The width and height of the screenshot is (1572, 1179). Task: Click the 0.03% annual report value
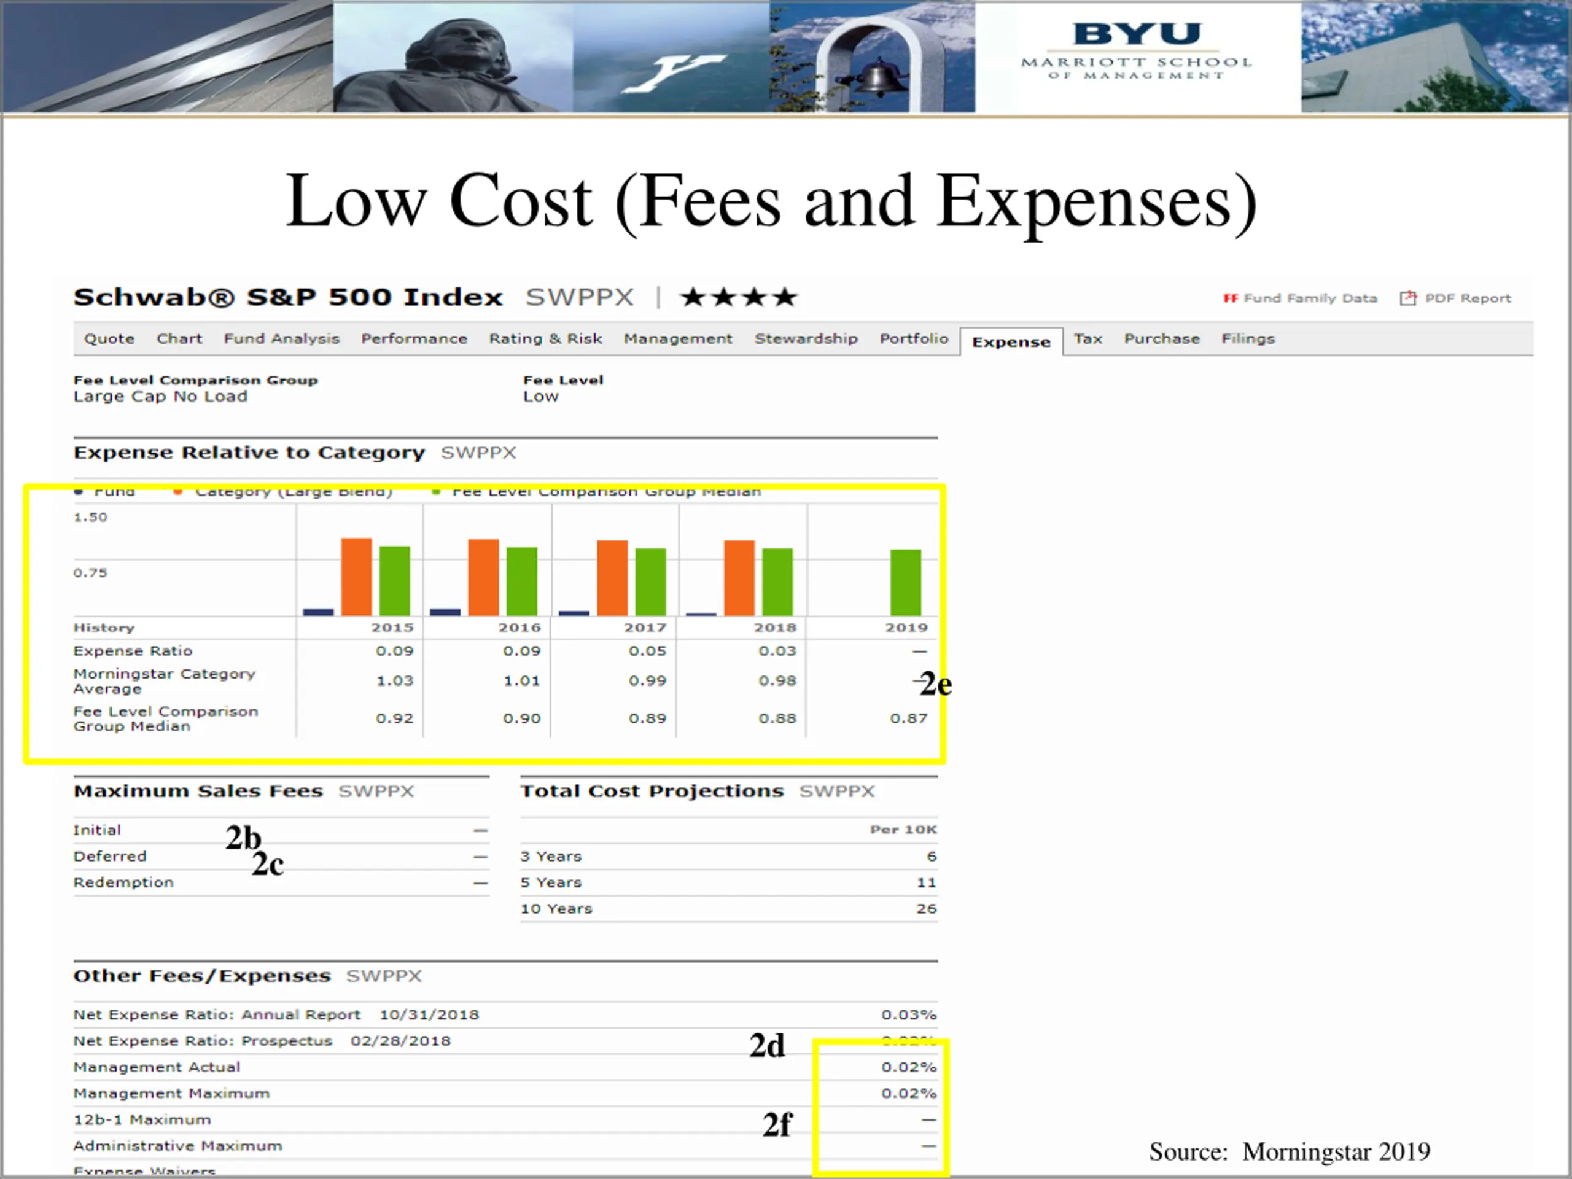coord(909,1015)
